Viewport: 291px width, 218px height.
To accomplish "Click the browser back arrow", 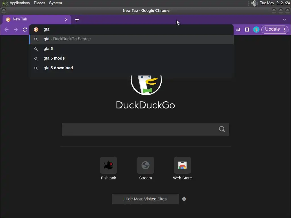I will coord(7,30).
